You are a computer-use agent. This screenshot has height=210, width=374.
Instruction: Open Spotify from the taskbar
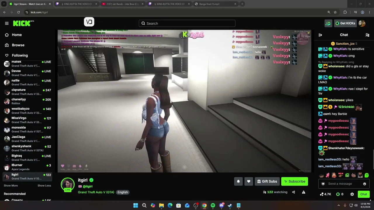(x=213, y=206)
